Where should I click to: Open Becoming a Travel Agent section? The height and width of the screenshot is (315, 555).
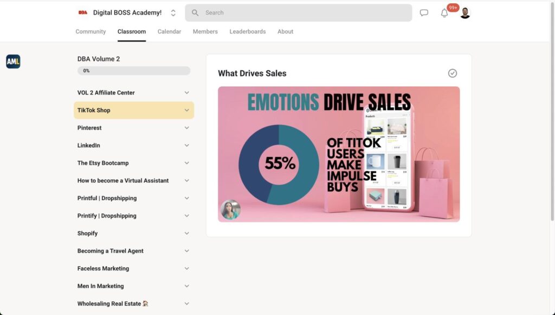point(134,251)
